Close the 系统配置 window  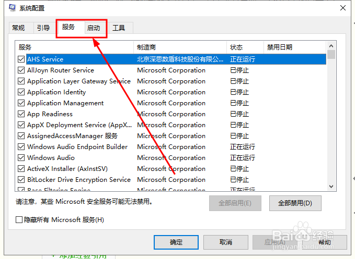(x=343, y=8)
